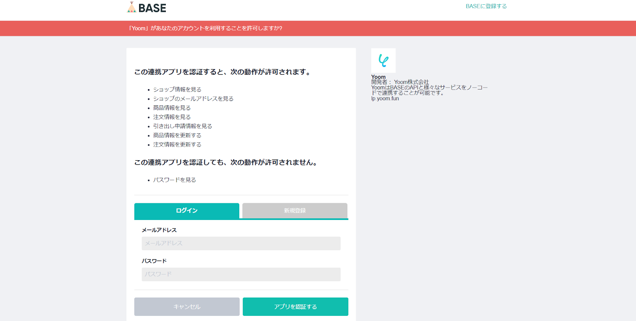Click the ショップ情報を見る permission item
Image resolution: width=636 pixels, height=321 pixels.
coord(177,89)
